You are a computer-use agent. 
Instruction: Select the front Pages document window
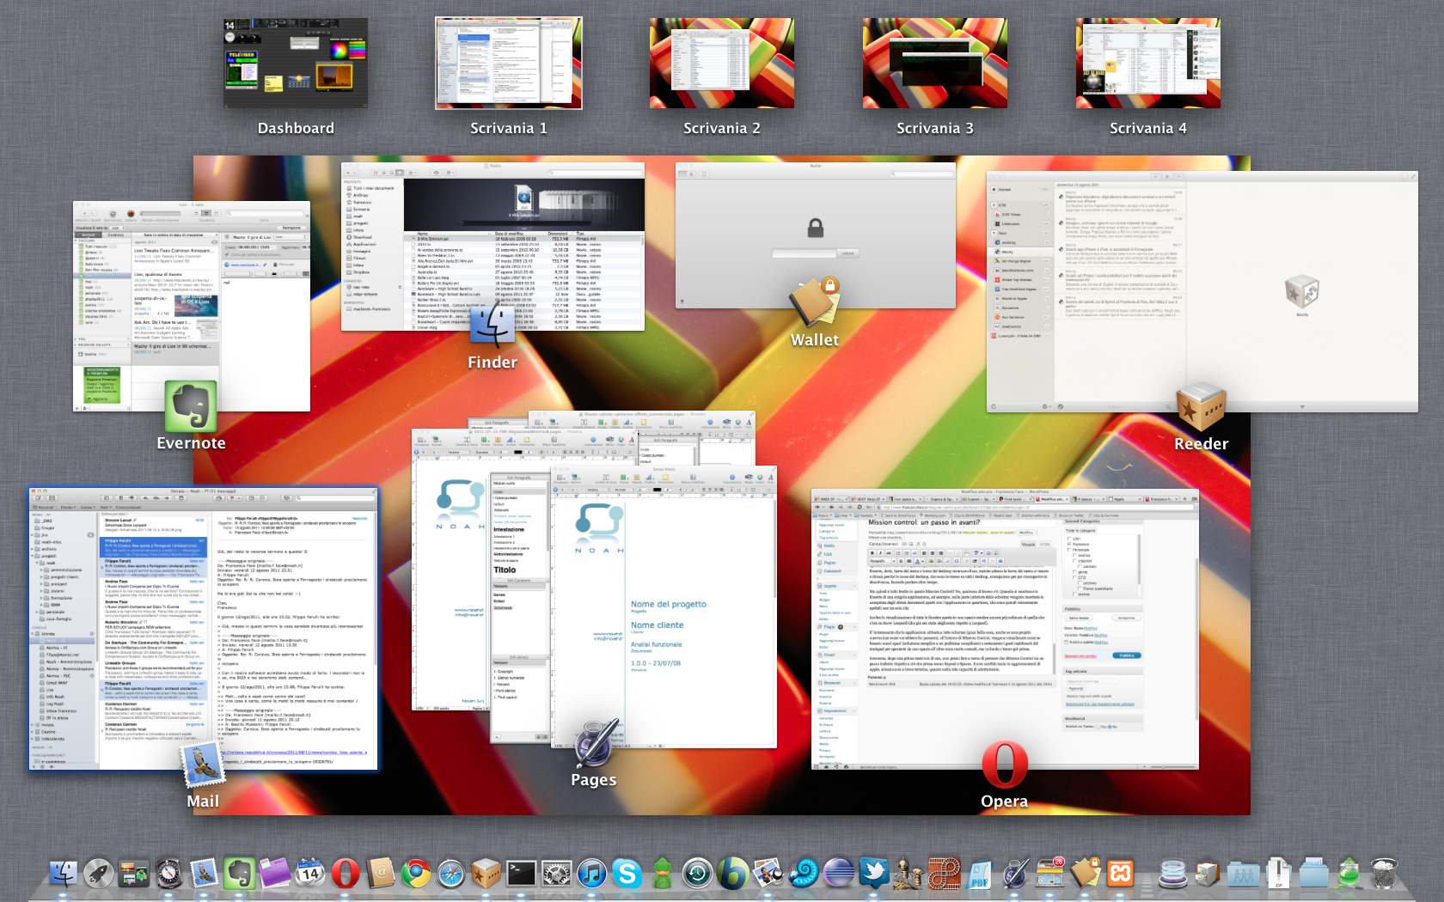664,606
